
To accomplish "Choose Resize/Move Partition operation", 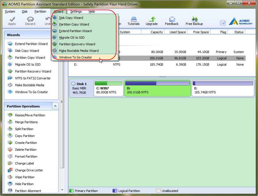I will click(26, 115).
